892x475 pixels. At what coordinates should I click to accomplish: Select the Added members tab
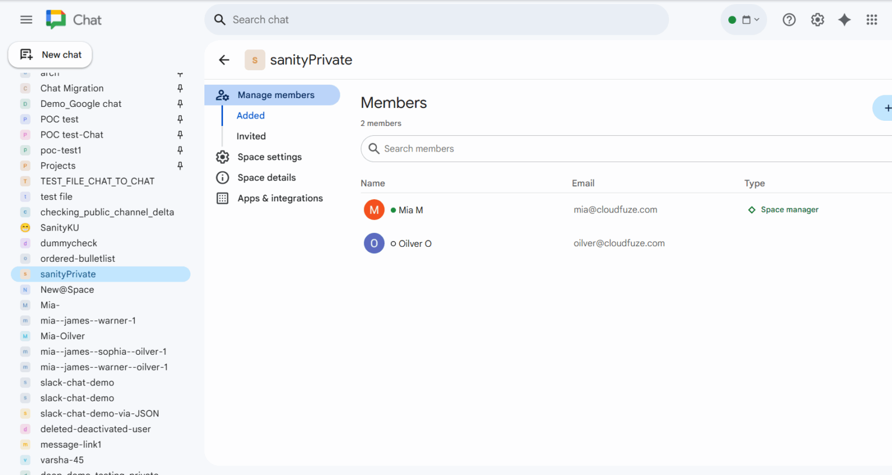250,116
